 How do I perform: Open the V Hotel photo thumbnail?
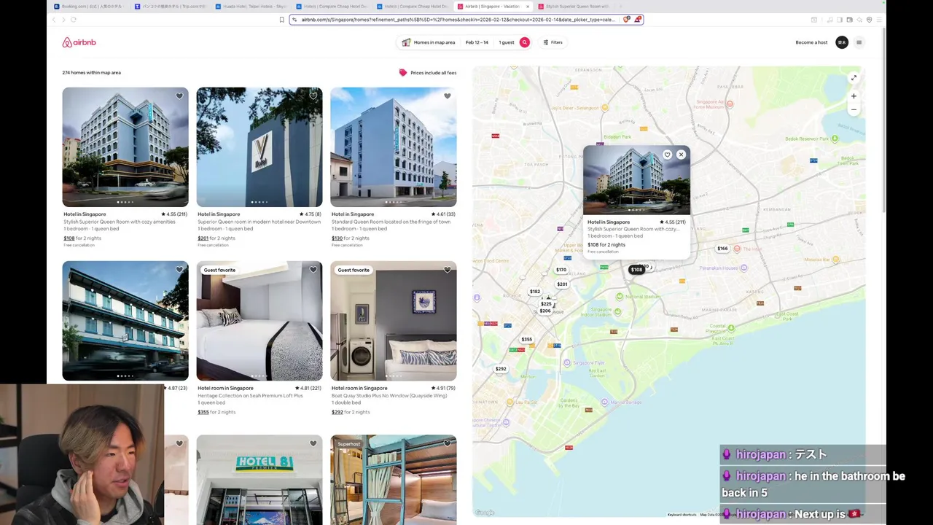tap(259, 147)
